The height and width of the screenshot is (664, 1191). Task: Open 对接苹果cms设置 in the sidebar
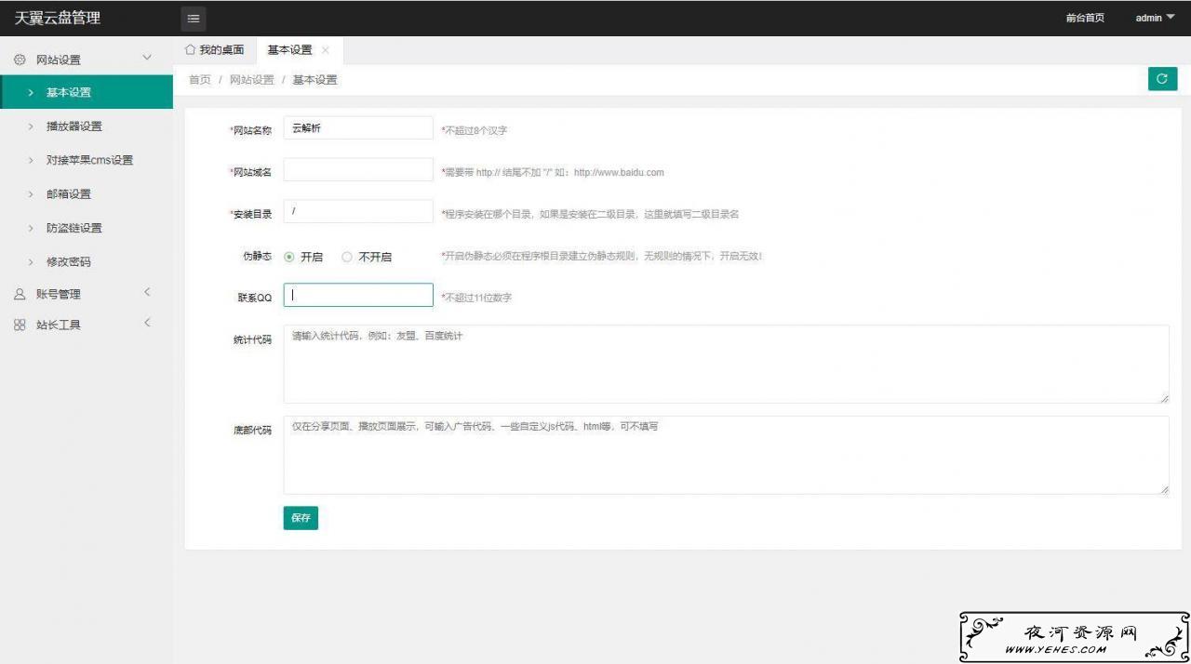[x=87, y=160]
